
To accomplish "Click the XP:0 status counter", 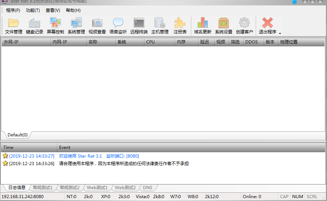I will [106, 197].
